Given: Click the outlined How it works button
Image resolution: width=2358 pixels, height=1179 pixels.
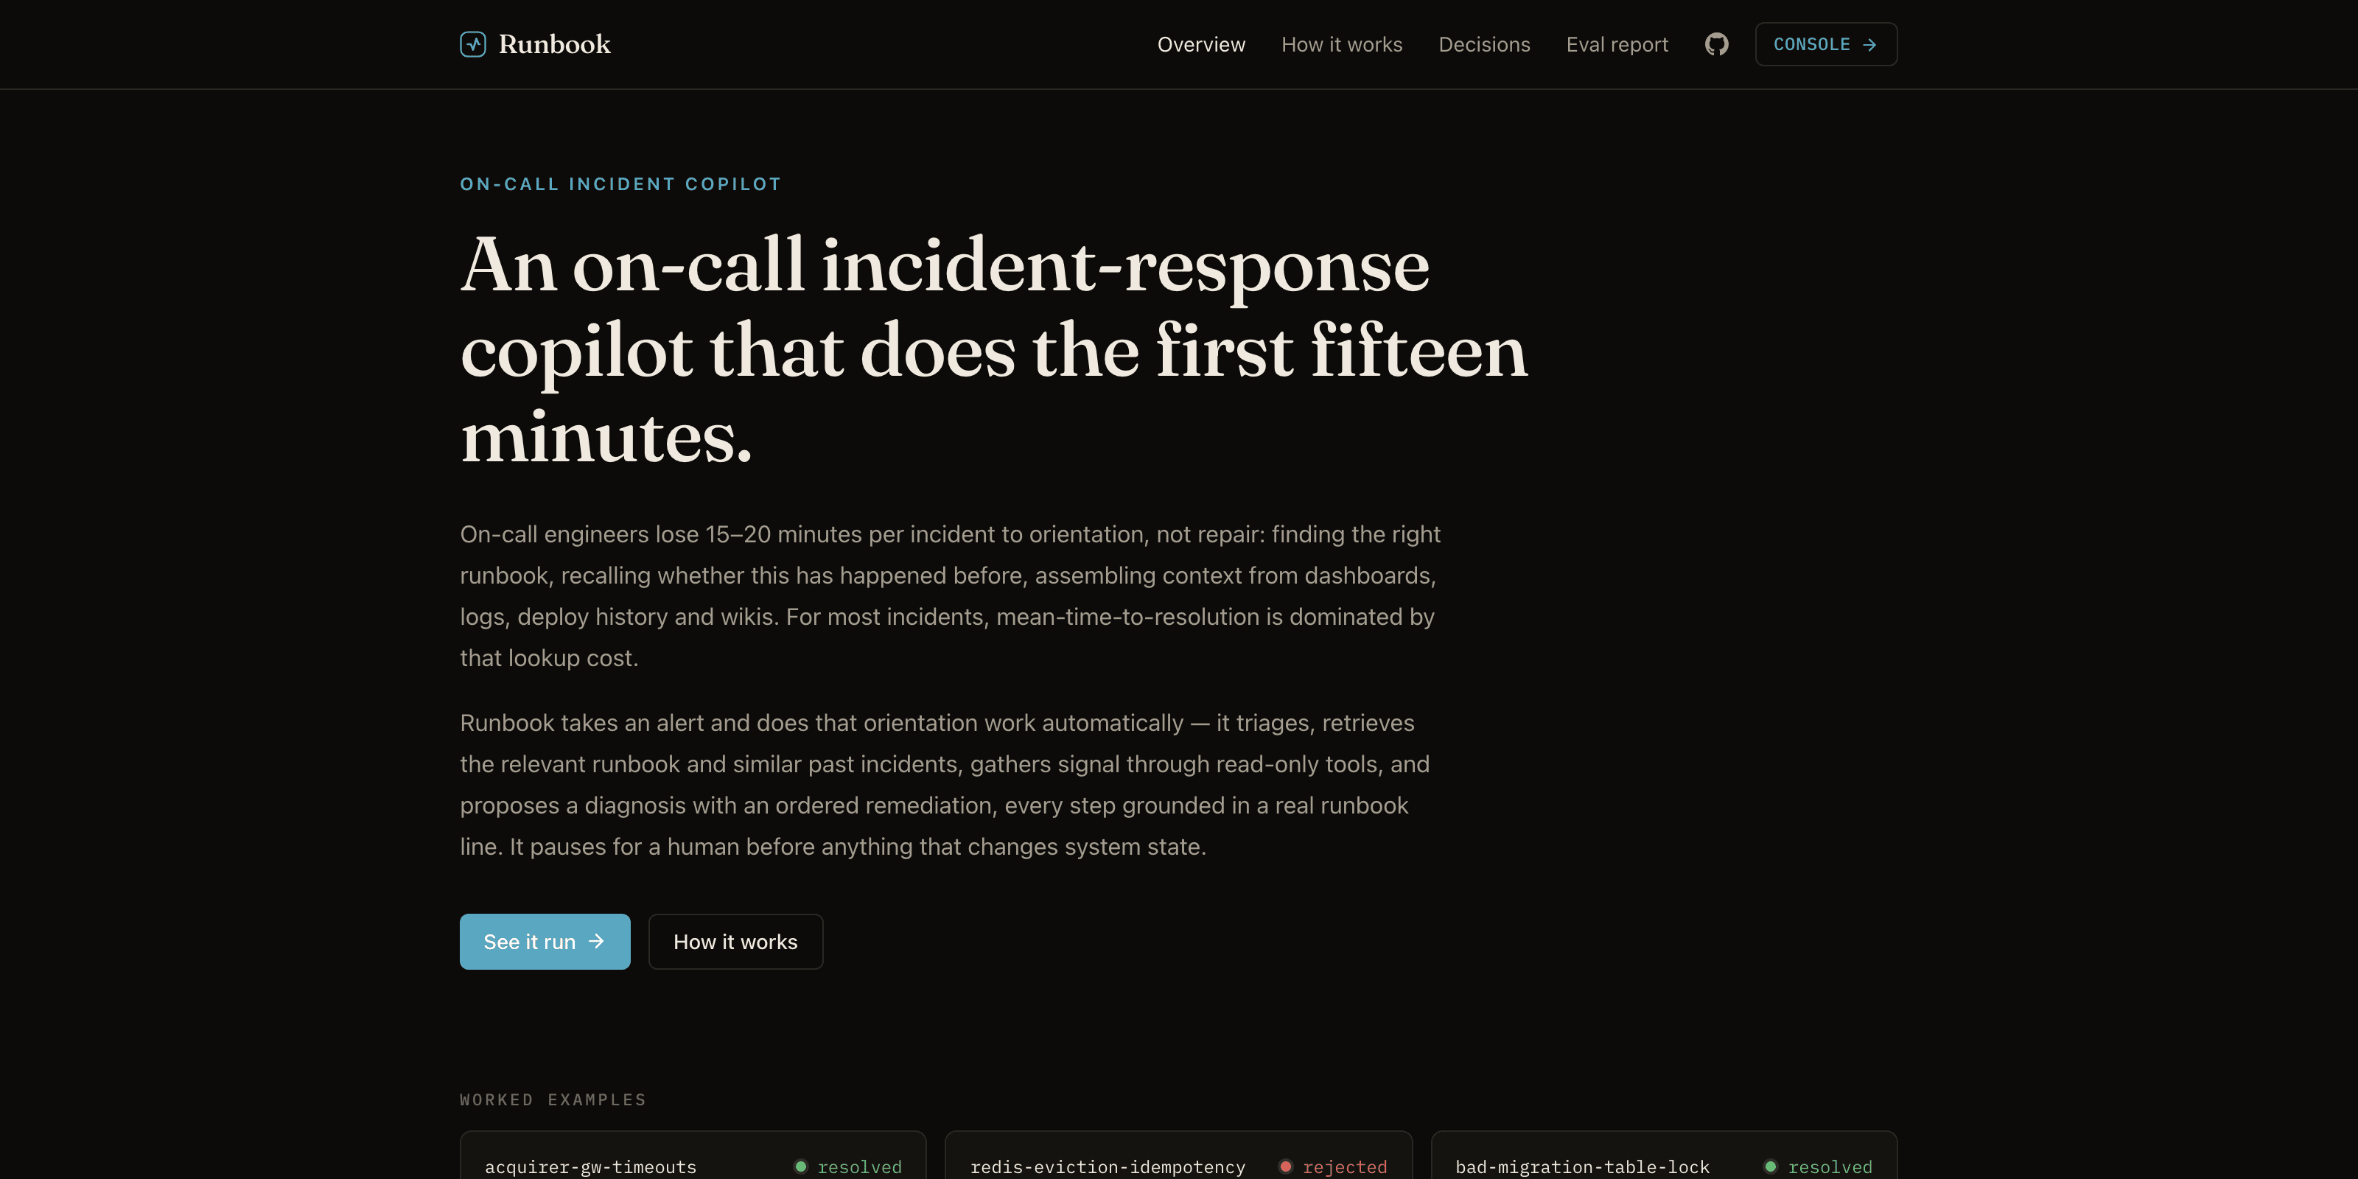Looking at the screenshot, I should (735, 941).
